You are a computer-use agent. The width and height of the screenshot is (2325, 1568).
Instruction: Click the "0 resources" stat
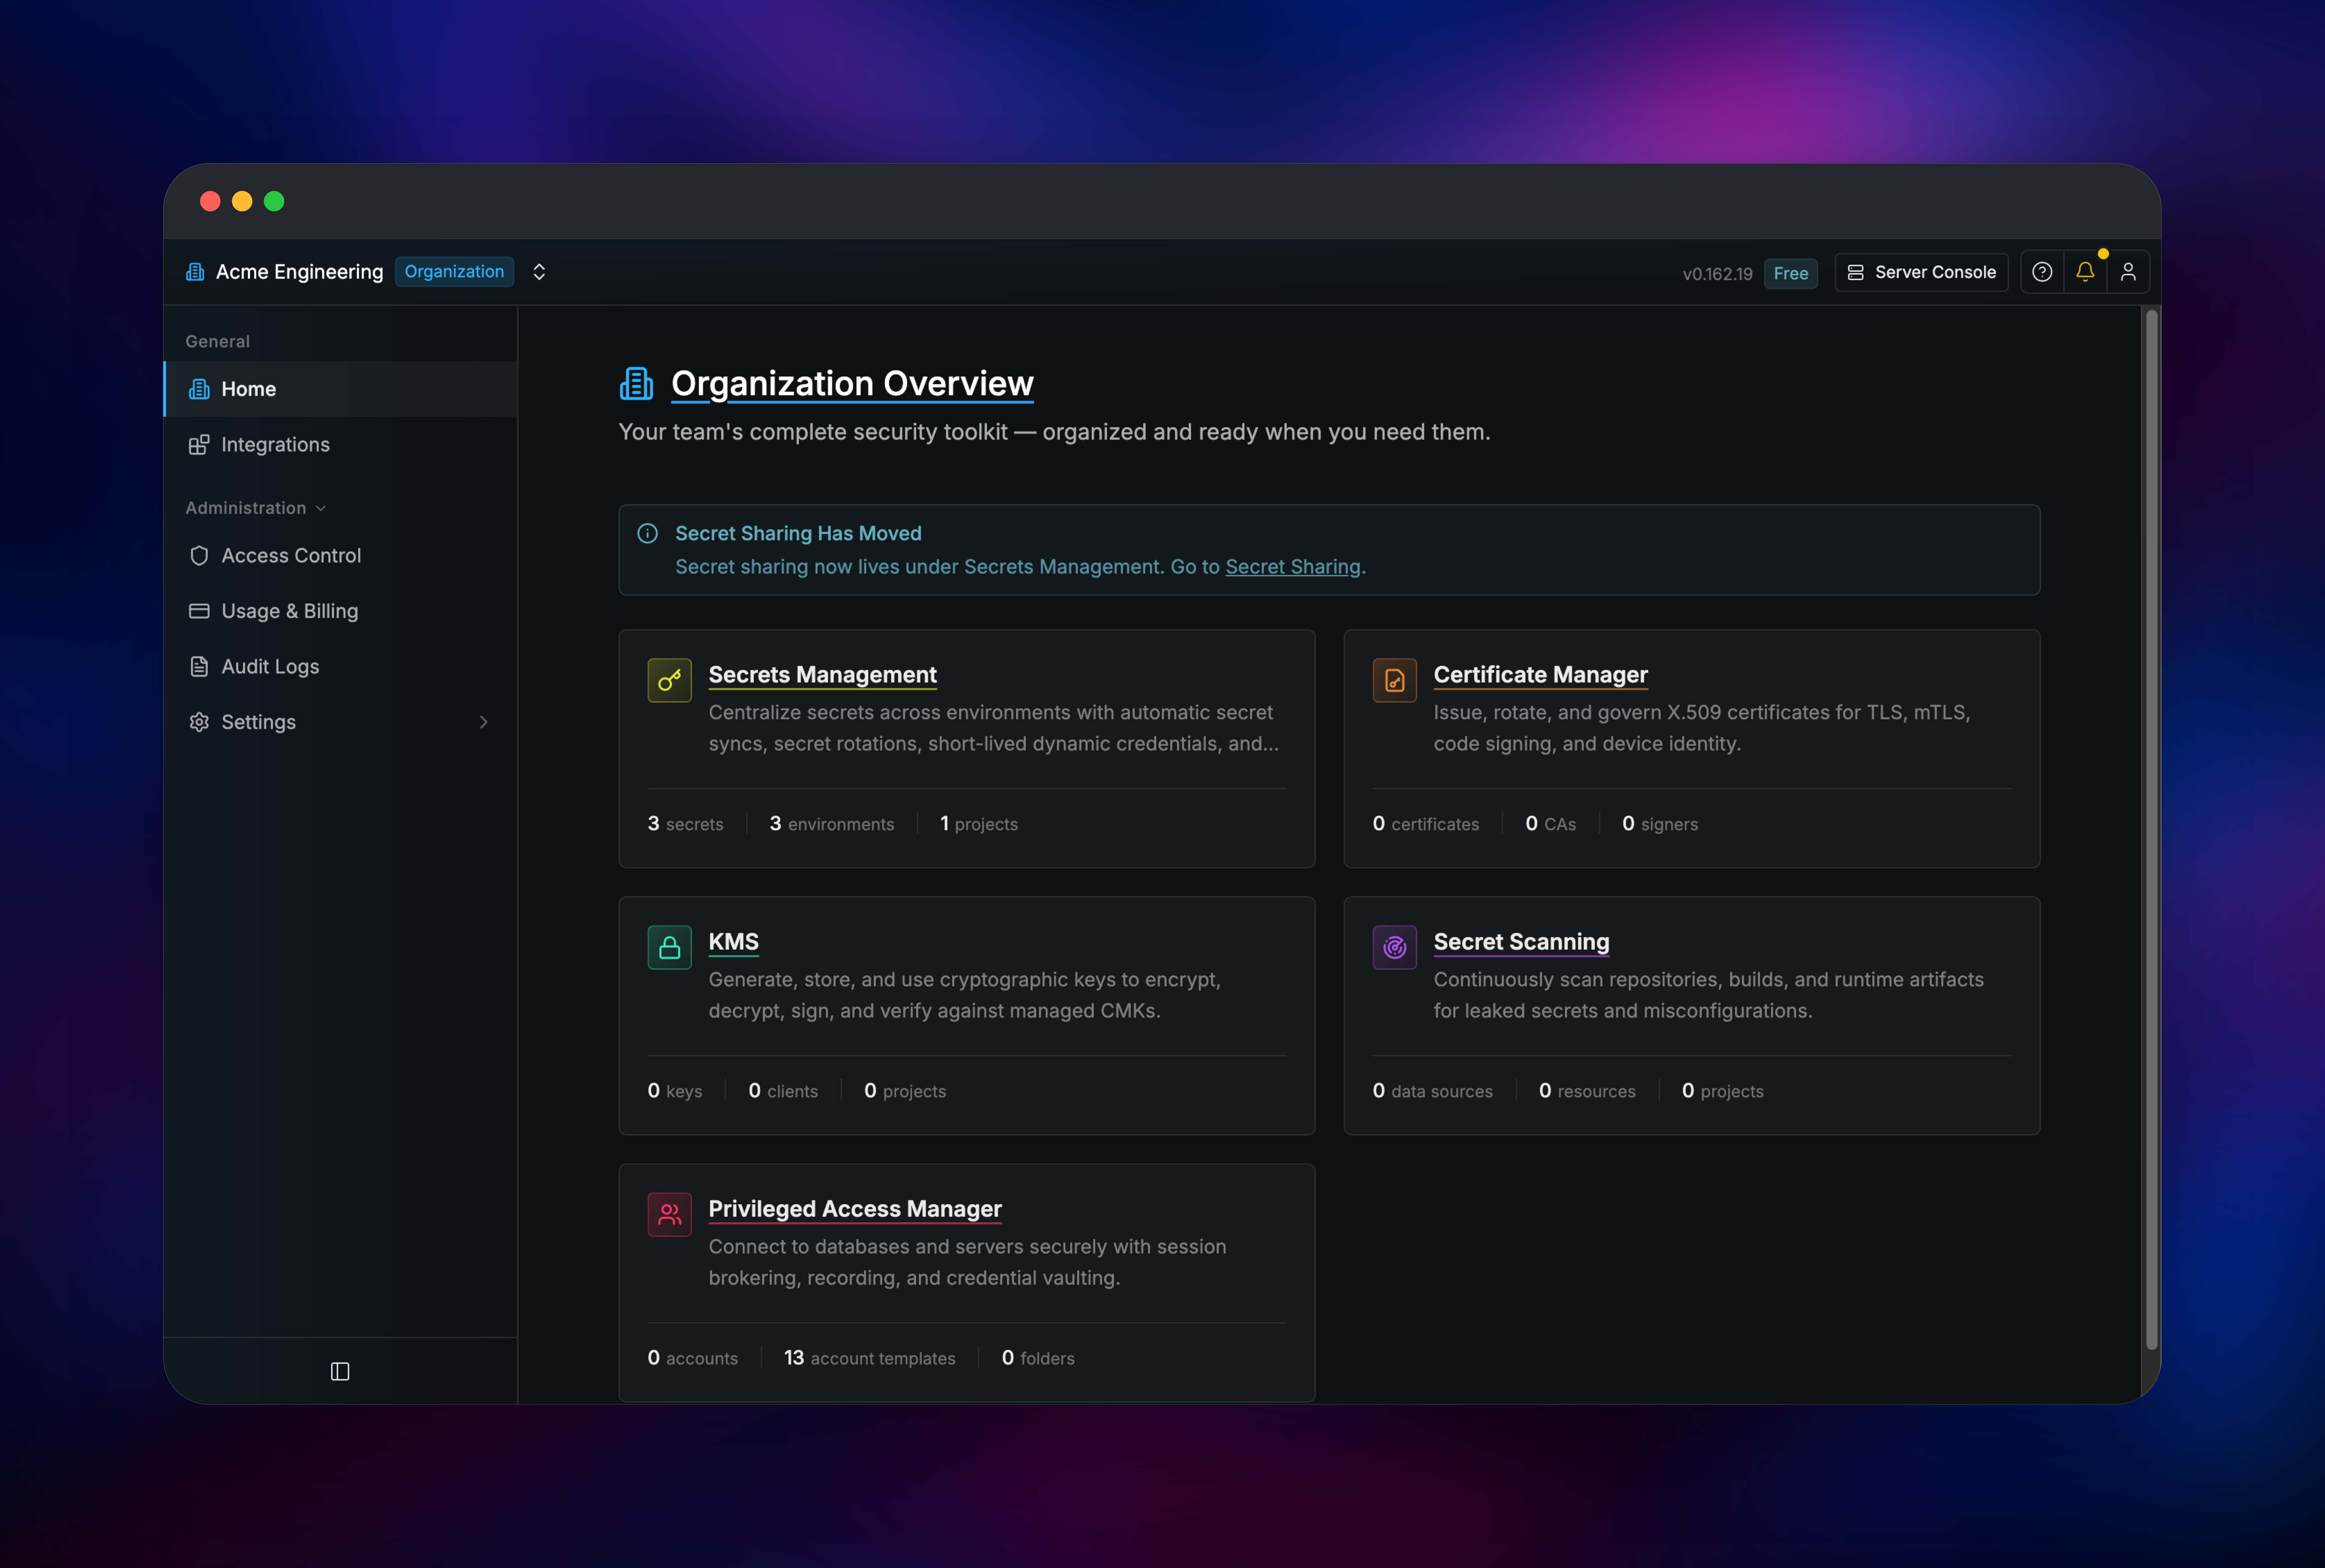(x=1587, y=1091)
